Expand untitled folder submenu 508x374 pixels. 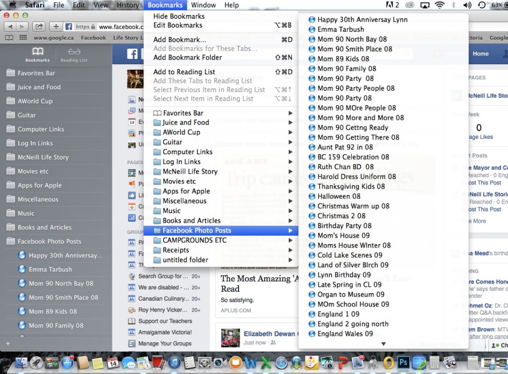click(221, 260)
